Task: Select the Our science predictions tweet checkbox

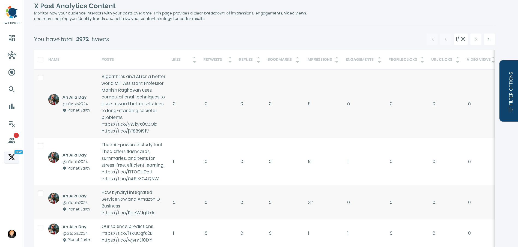Action: [41, 227]
